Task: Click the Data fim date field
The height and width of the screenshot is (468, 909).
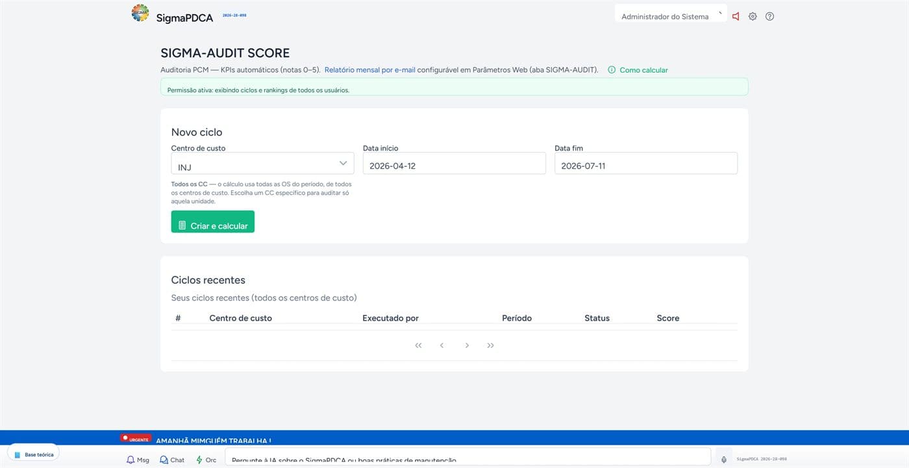Action: click(646, 164)
